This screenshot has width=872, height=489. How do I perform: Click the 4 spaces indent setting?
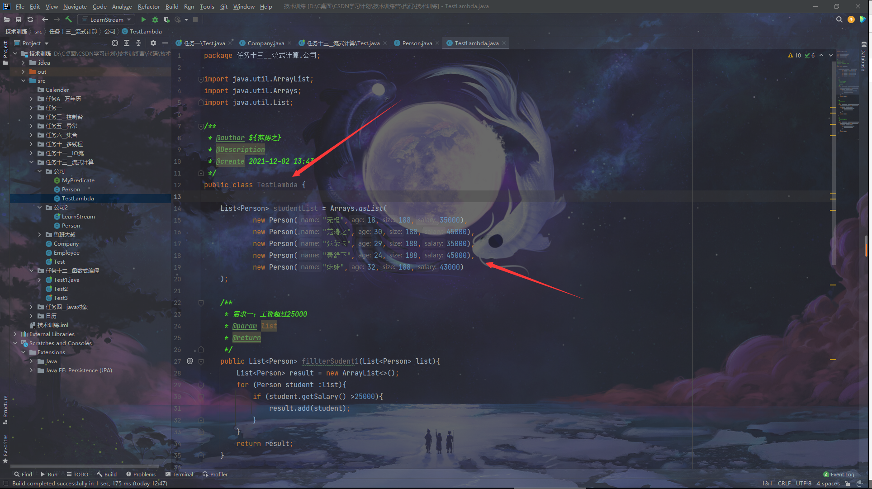point(828,484)
